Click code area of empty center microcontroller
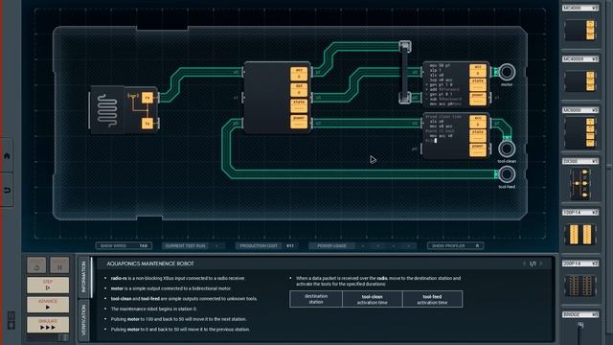The width and height of the screenshot is (613, 345). (267, 98)
